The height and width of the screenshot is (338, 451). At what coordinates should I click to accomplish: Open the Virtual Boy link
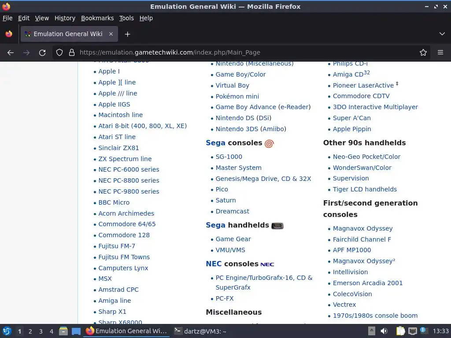tap(233, 86)
